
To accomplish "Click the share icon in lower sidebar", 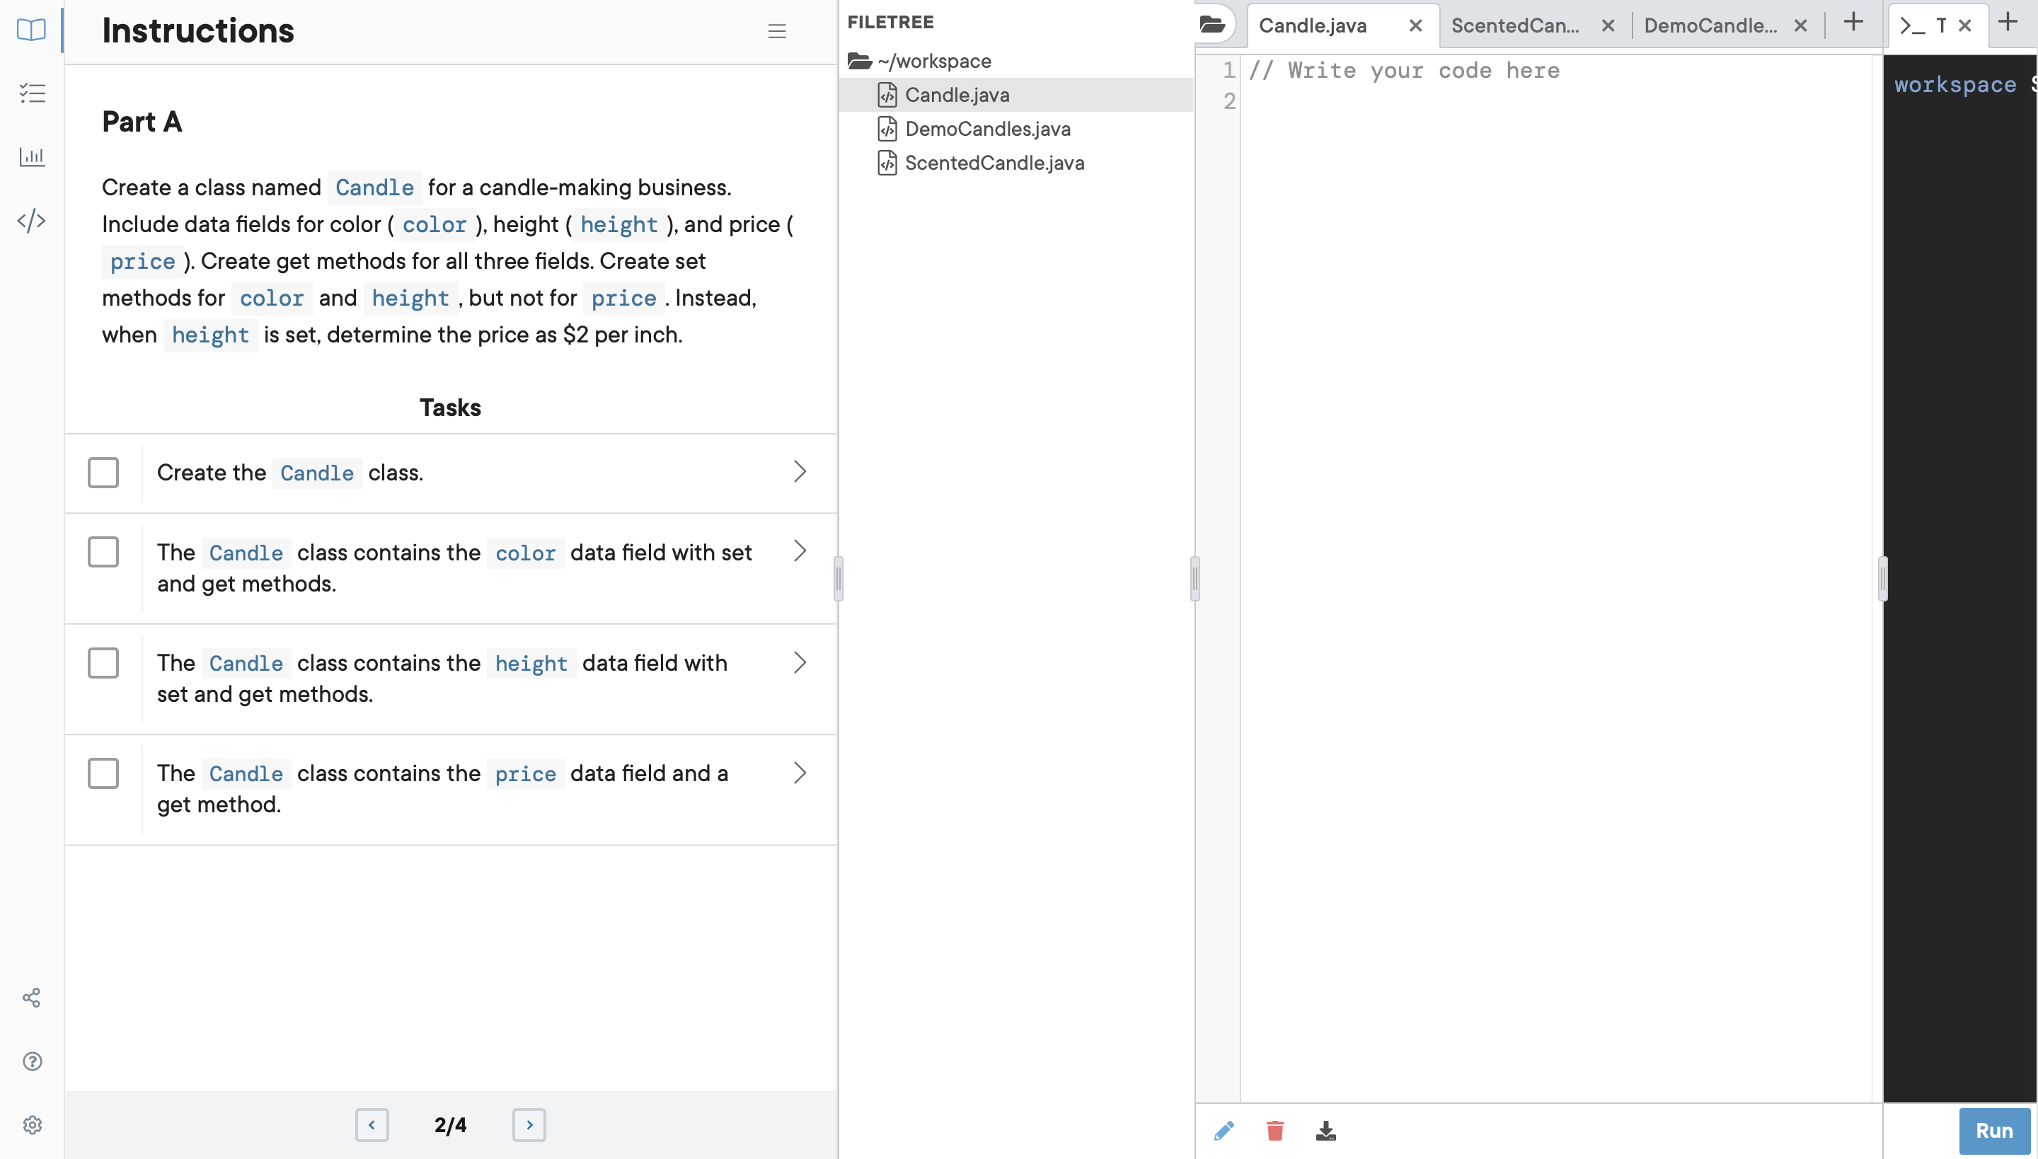I will (x=32, y=998).
